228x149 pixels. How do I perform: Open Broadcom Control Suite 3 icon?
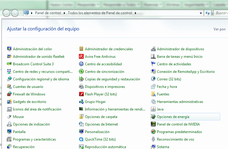pos(9,64)
